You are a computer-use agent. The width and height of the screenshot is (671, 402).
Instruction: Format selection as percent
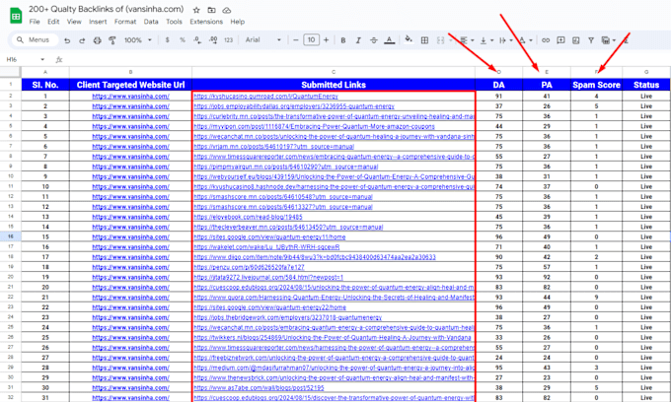(x=183, y=40)
